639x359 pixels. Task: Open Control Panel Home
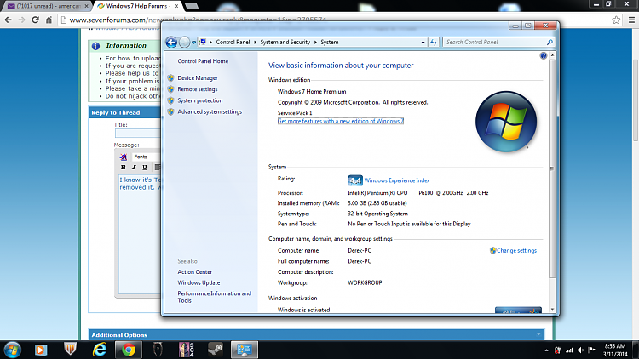(x=203, y=61)
